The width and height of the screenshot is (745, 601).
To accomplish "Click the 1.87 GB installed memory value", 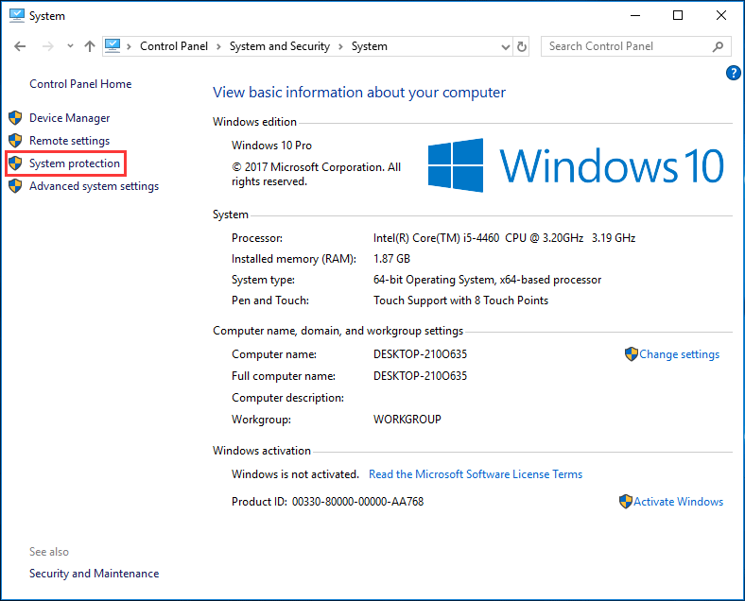I will pyautogui.click(x=391, y=259).
